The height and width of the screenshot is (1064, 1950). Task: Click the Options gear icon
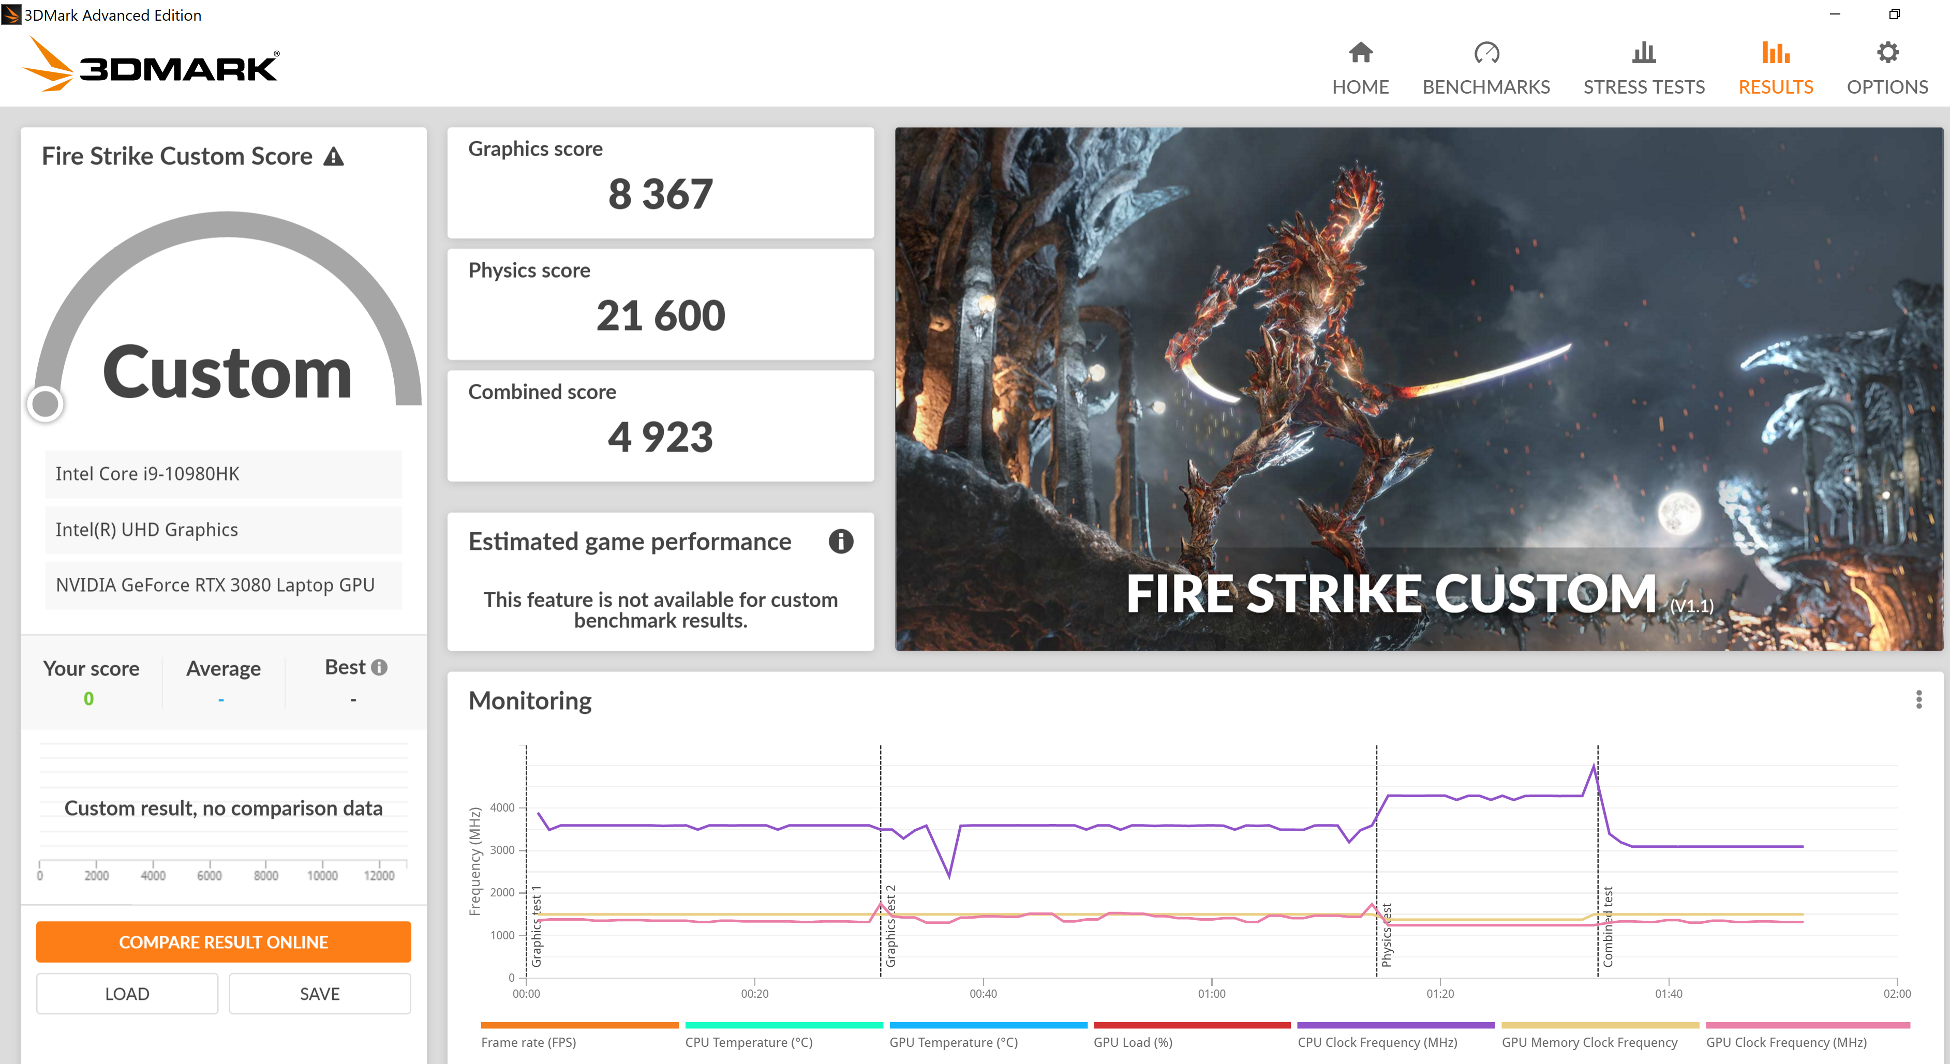[1887, 52]
